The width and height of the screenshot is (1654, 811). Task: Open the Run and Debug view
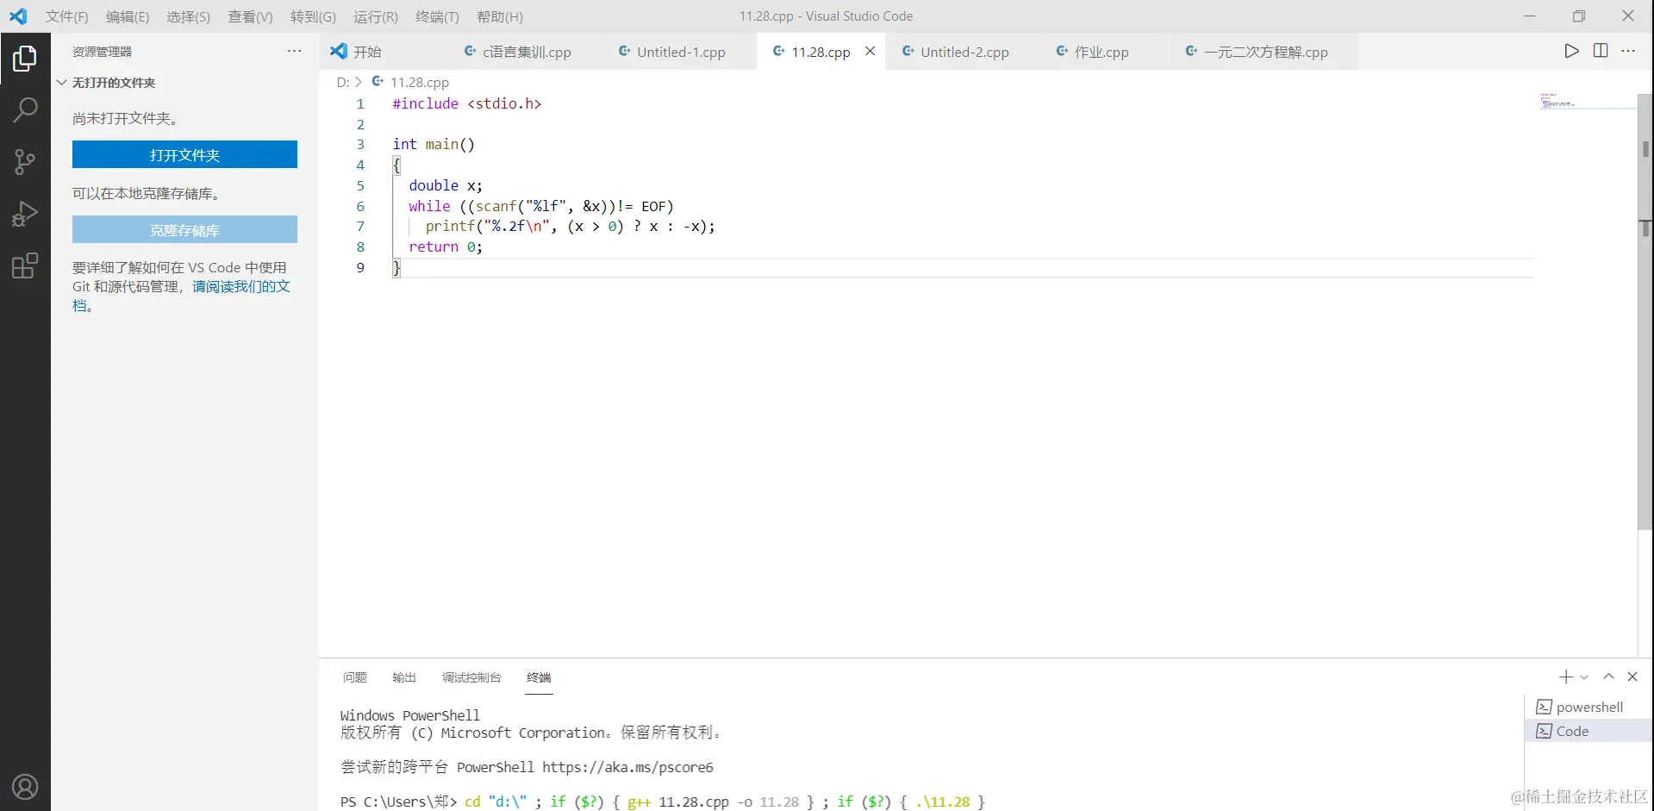point(26,214)
